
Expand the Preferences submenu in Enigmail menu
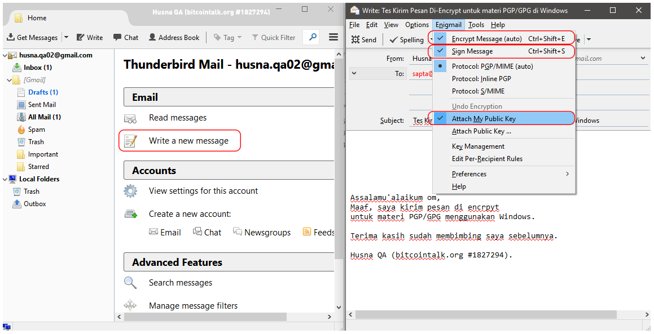click(504, 174)
